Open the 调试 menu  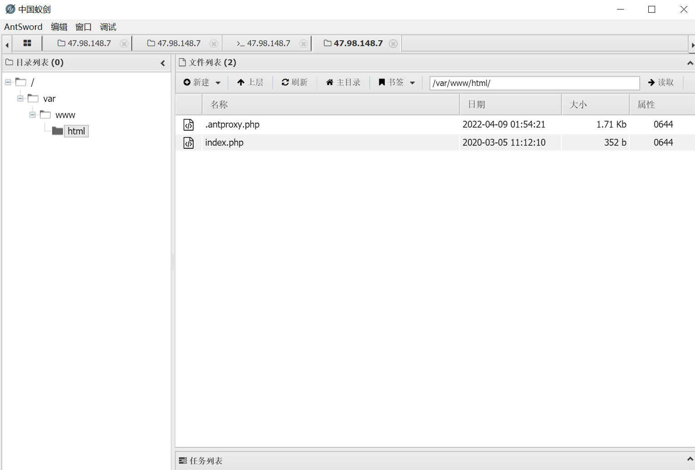107,27
